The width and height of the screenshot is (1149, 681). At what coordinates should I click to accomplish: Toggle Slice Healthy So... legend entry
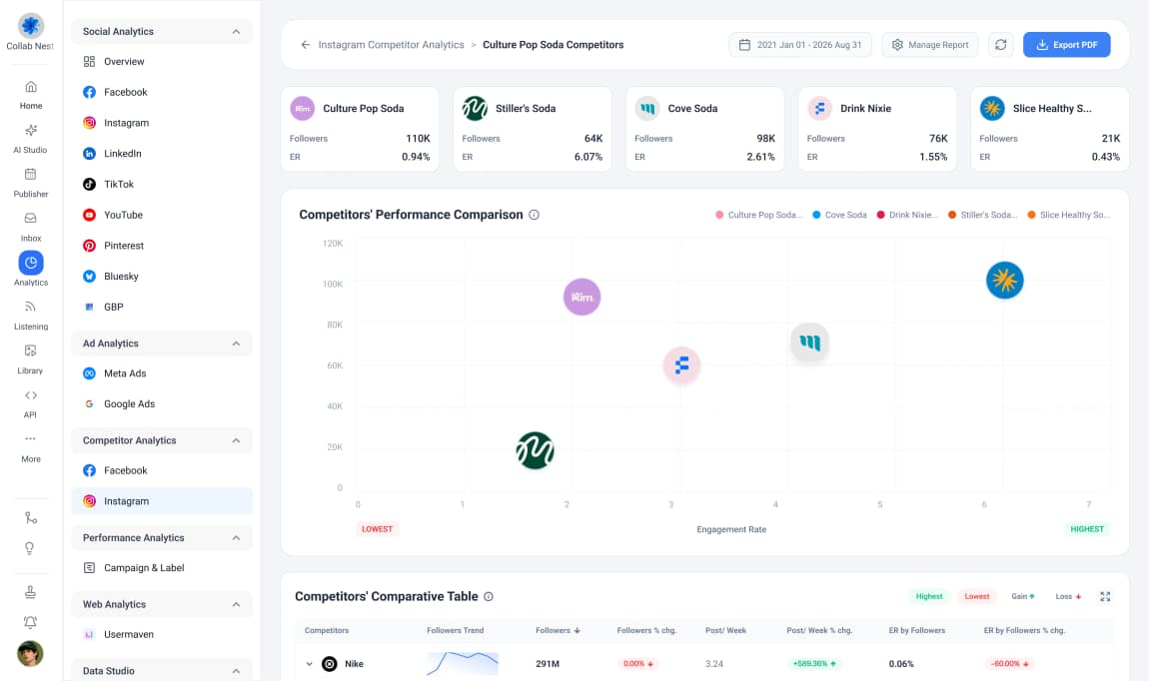[1068, 215]
